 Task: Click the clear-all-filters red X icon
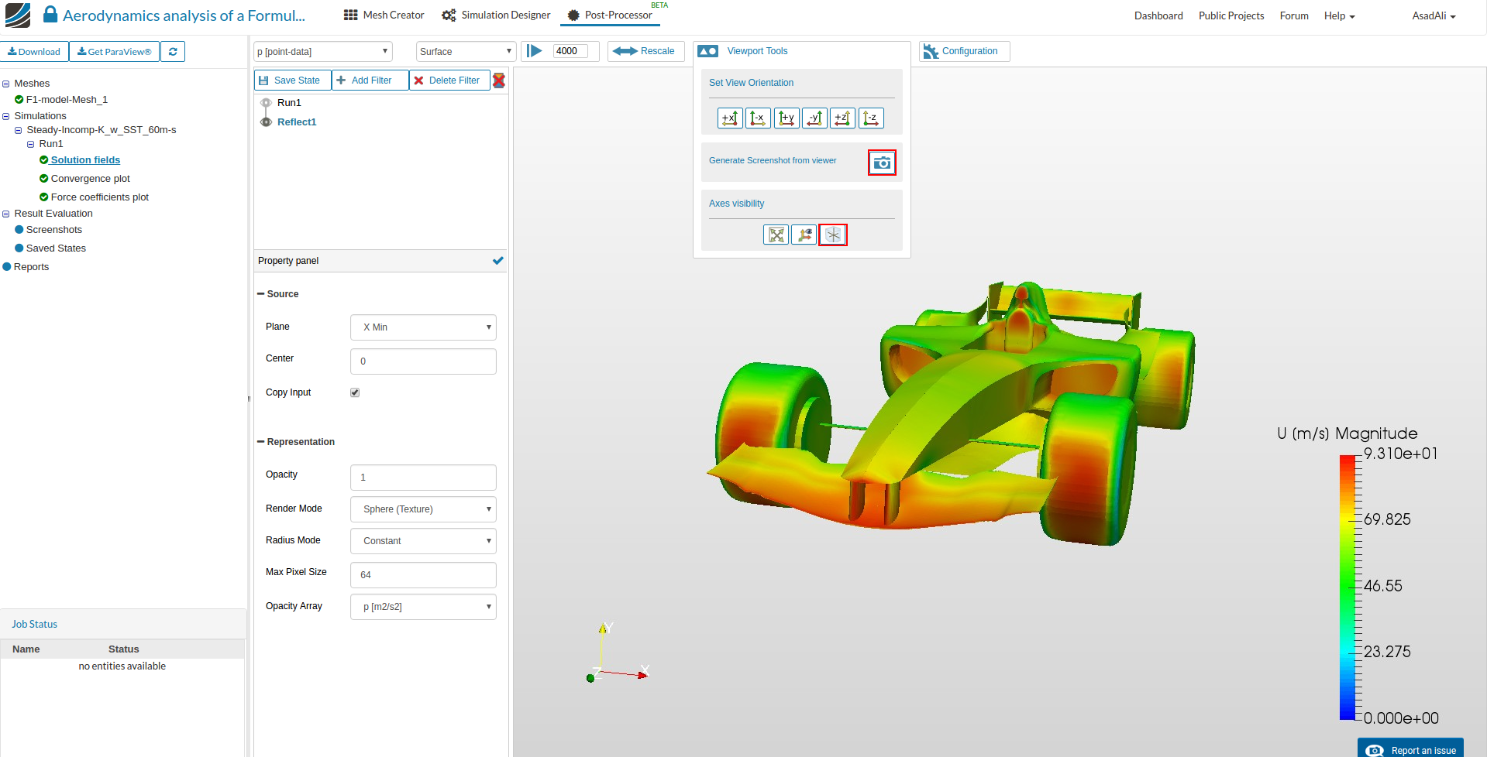click(x=499, y=80)
